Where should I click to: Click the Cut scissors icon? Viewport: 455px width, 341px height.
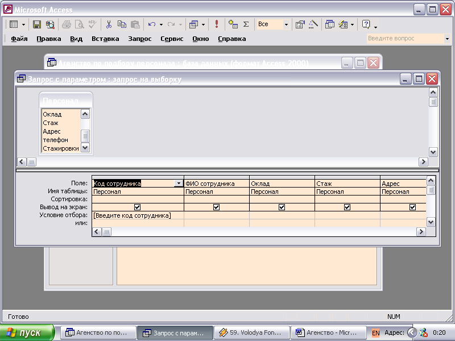tap(109, 24)
